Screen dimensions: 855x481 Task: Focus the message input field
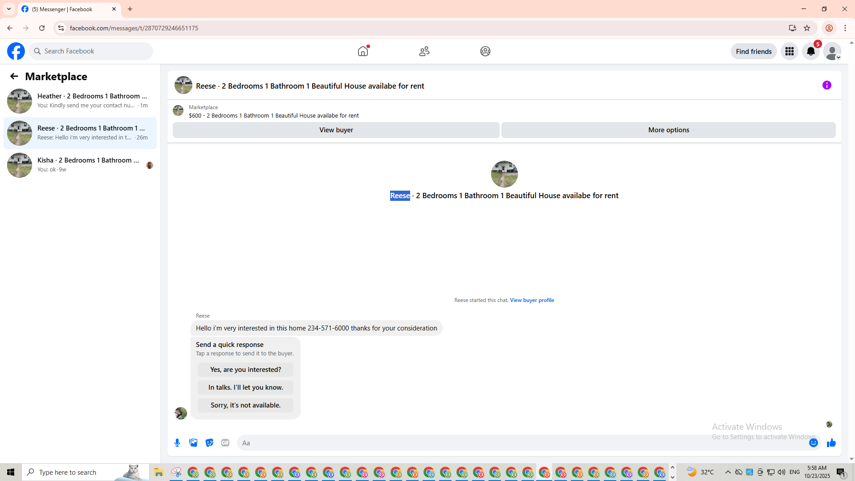pyautogui.click(x=521, y=443)
